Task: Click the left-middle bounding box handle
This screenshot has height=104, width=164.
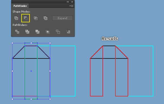Action: [12, 71]
